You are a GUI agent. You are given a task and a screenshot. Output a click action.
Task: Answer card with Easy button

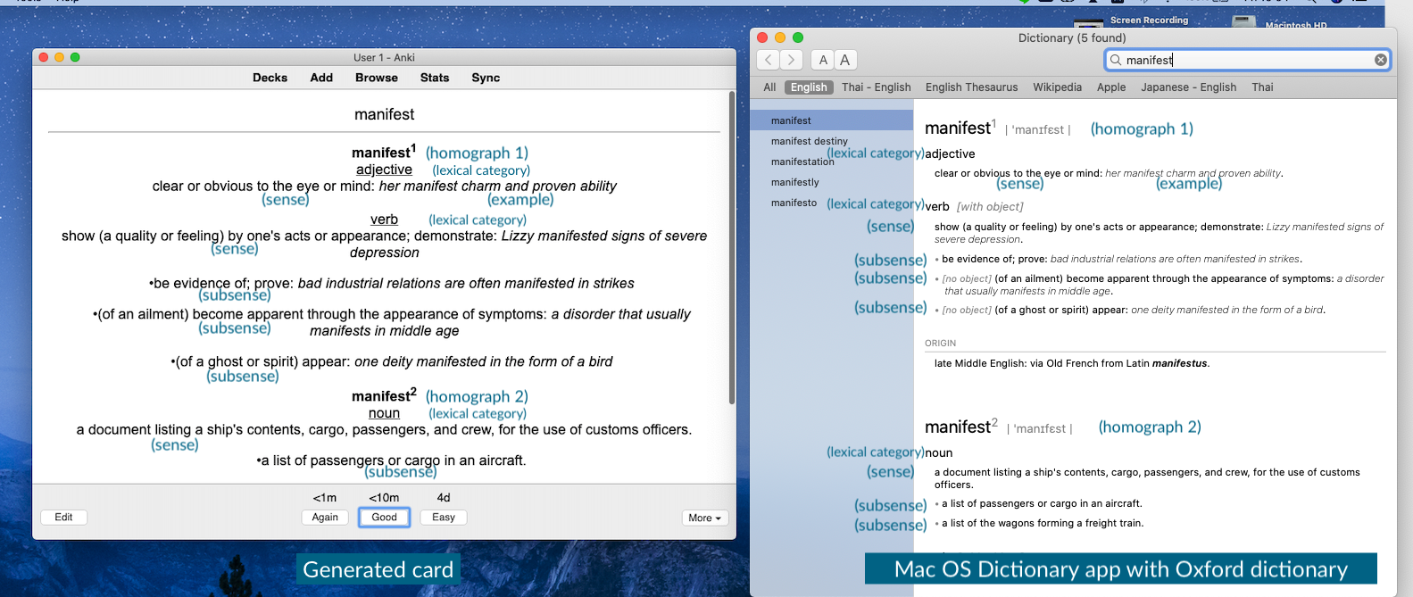click(444, 518)
